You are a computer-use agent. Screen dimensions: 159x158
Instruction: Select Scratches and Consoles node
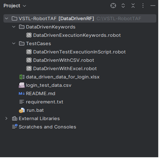click(47, 127)
